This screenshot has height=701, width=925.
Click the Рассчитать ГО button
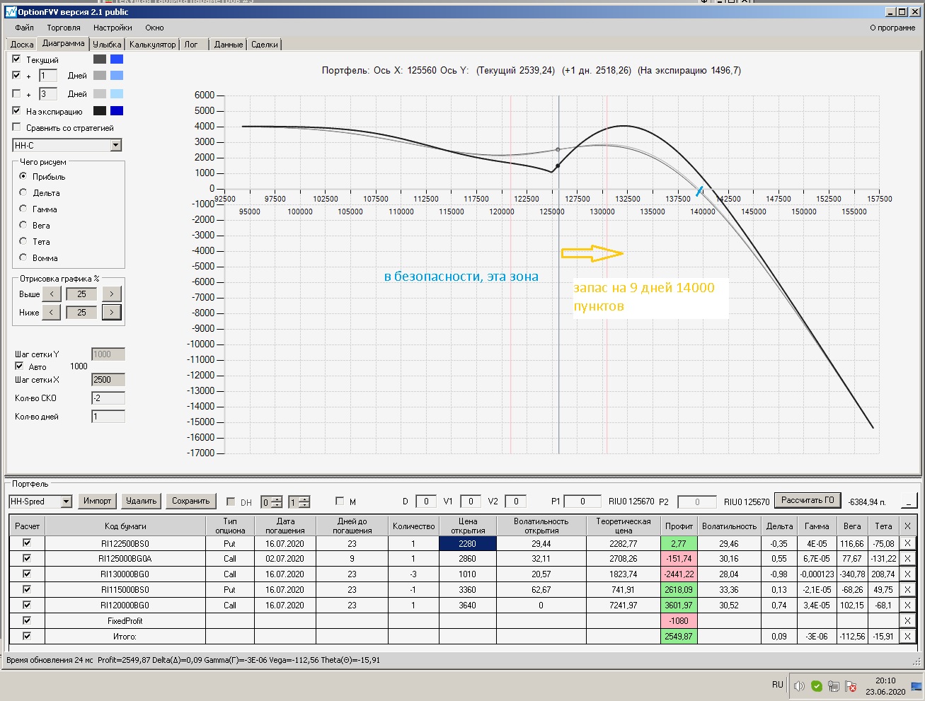[808, 501]
